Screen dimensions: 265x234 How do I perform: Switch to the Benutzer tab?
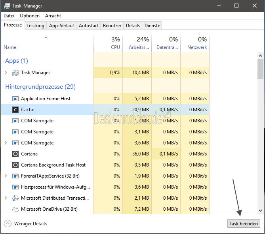112,26
